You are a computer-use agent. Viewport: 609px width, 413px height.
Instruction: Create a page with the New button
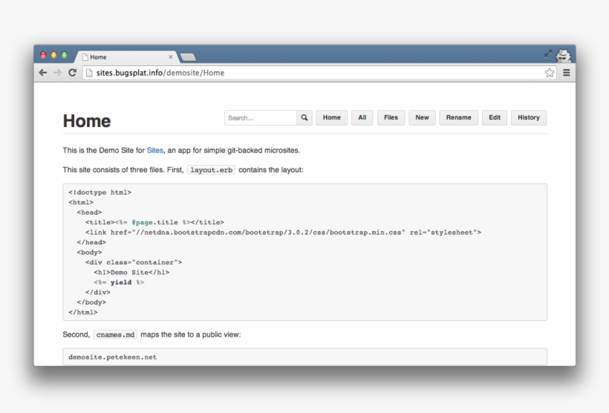point(422,117)
